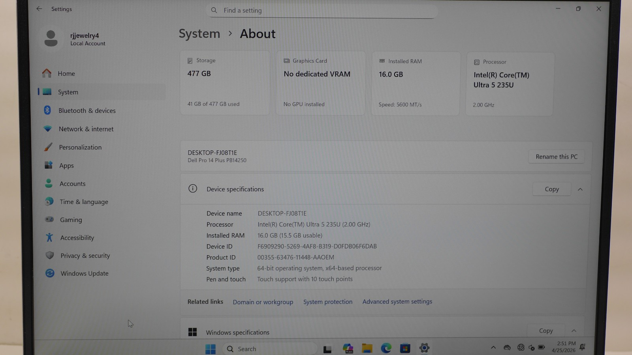
Task: Open the network globe tray icon
Action: pos(521,348)
